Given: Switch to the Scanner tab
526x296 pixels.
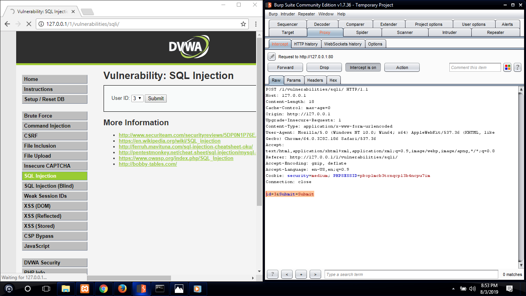Looking at the screenshot, I should click(x=405, y=32).
